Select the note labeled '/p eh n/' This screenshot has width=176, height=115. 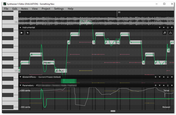[x=61, y=71]
